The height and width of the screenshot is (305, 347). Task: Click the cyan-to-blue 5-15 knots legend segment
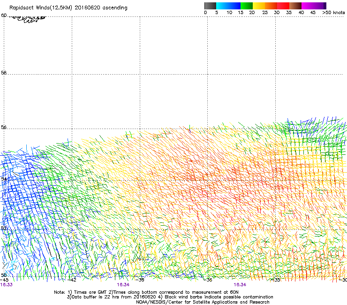pyautogui.click(x=228, y=6)
